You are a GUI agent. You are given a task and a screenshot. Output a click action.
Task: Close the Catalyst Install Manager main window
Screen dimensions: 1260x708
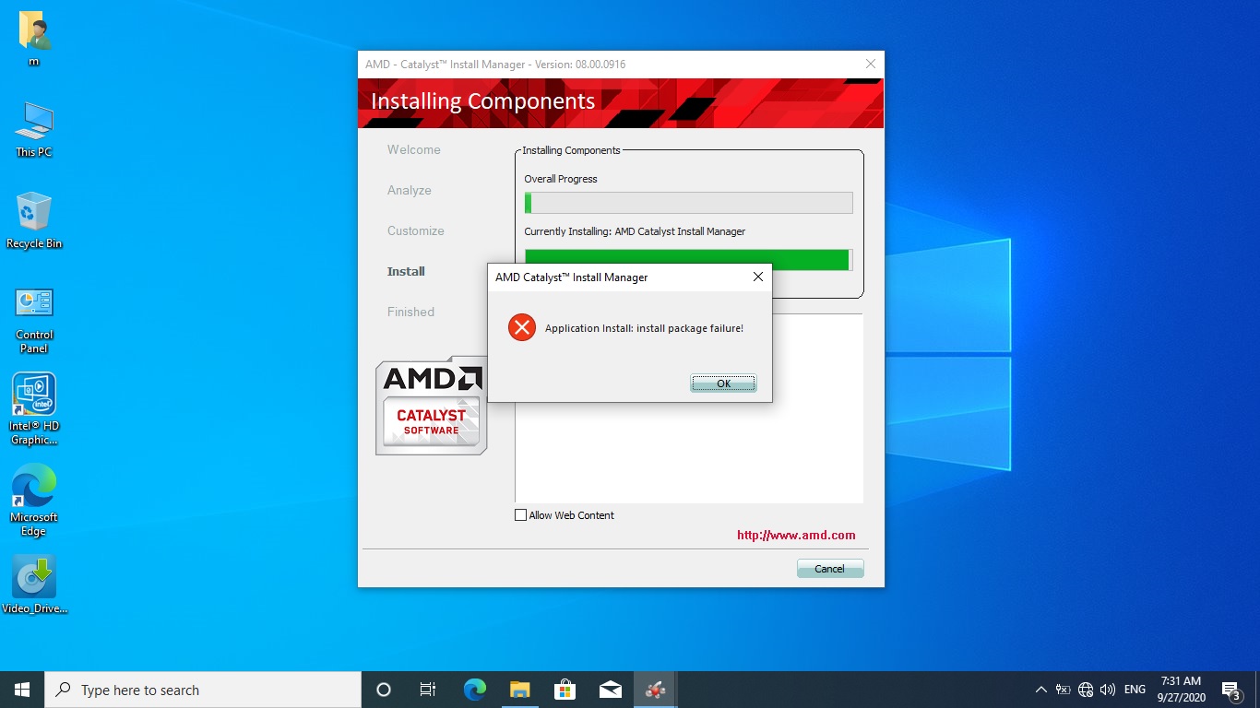870,64
